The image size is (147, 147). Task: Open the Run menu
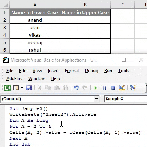pos(108,70)
